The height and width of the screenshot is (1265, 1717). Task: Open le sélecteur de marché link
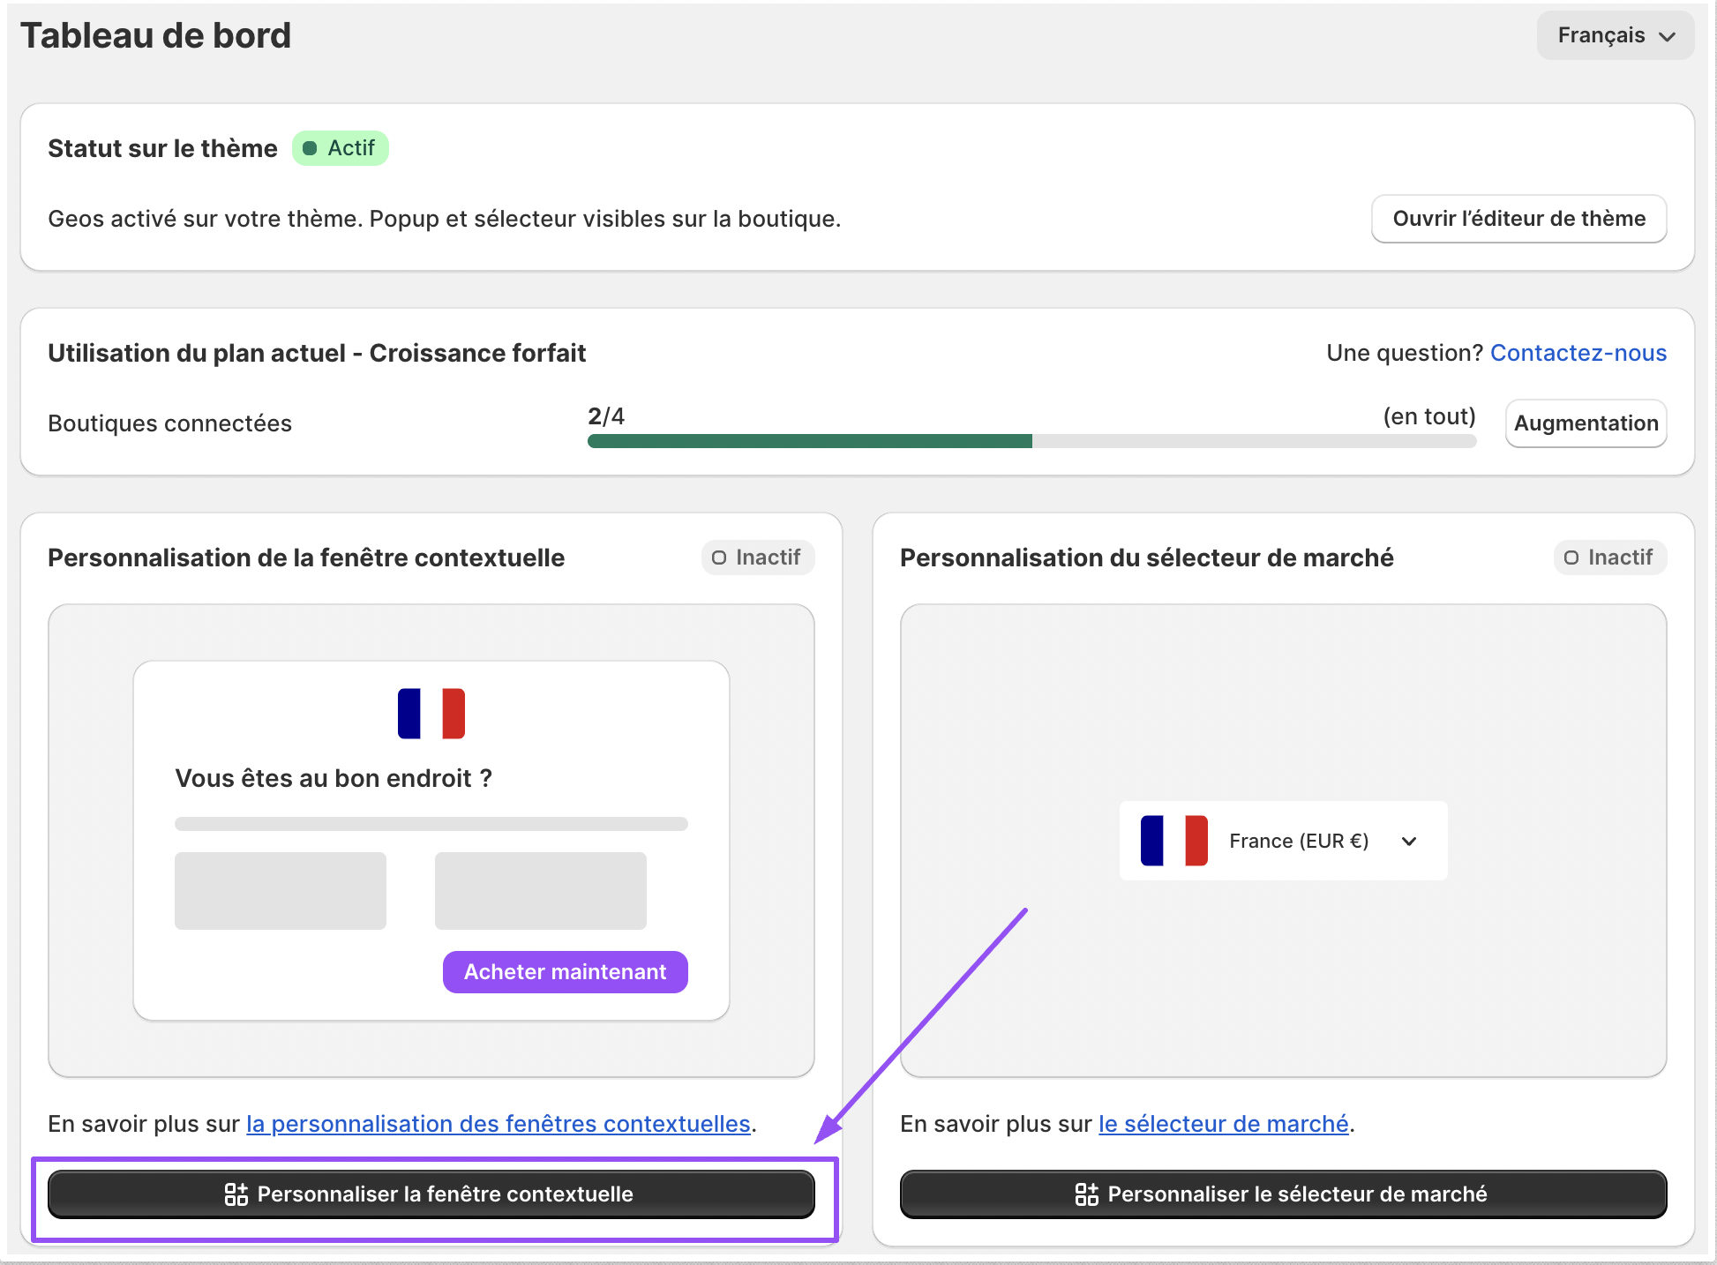pos(1223,1124)
